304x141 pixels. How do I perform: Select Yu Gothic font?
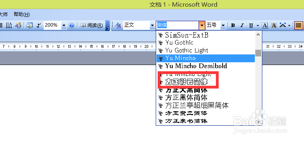click(x=206, y=42)
